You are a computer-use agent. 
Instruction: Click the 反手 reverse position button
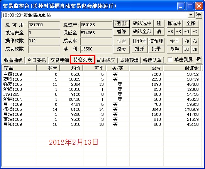pyautogui.click(x=175, y=49)
